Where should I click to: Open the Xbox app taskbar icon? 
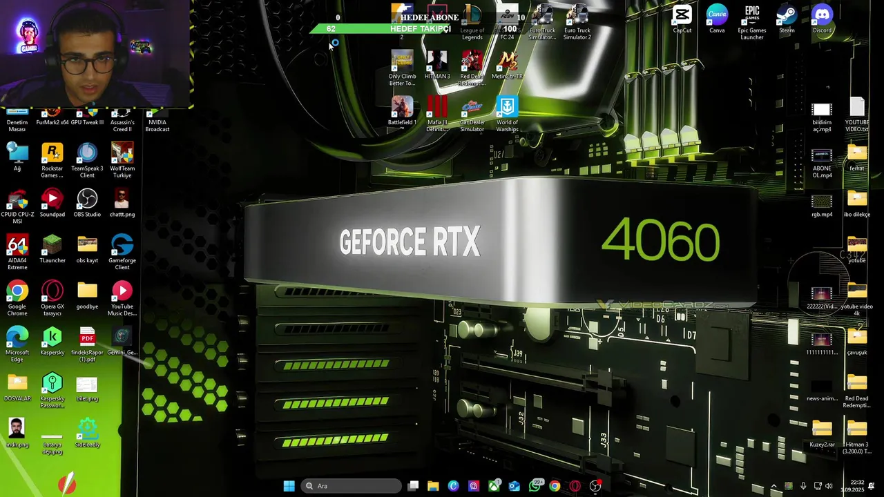pos(494,486)
